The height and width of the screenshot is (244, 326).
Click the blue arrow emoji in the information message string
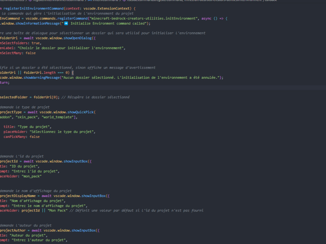66,23
